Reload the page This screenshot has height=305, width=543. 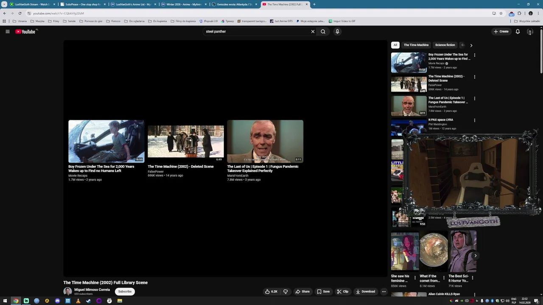[x=20, y=13]
